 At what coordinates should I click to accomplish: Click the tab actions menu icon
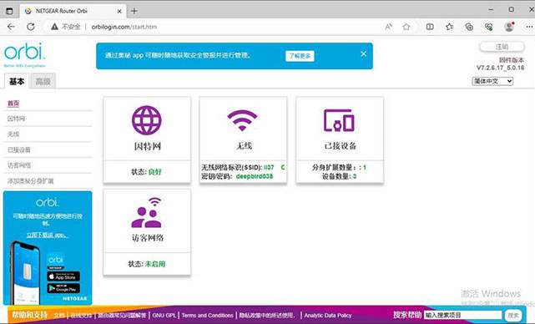tap(9, 11)
